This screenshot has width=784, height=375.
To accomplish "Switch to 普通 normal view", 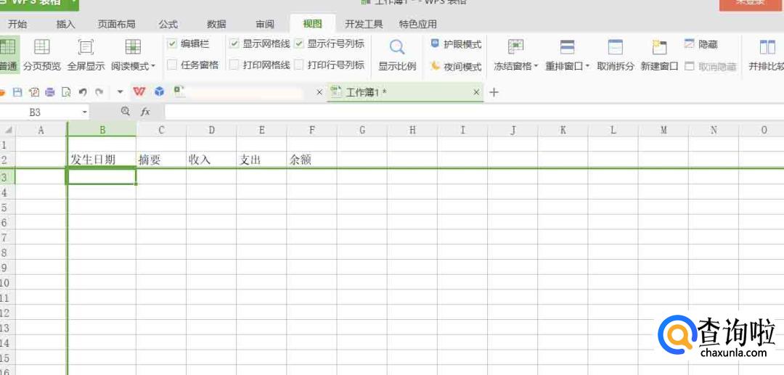I will [x=9, y=54].
